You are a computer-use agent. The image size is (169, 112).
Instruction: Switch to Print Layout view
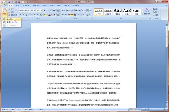(130, 109)
